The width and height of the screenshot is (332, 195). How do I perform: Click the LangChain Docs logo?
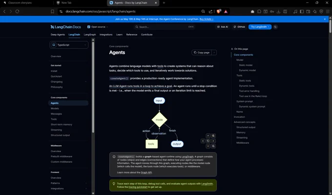pos(65,27)
